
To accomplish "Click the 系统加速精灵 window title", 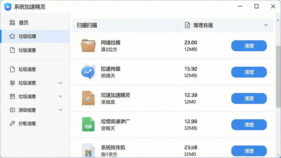I will (x=30, y=7).
